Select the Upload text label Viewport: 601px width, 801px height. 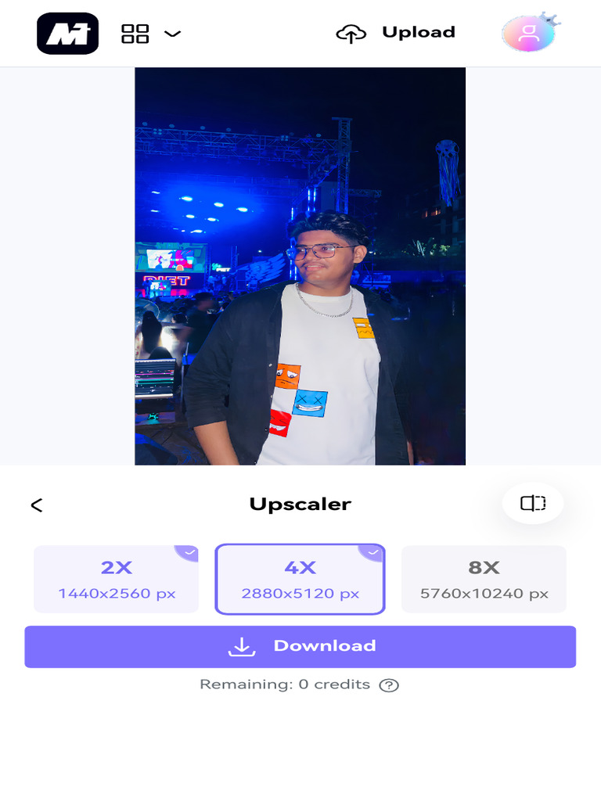(x=419, y=32)
